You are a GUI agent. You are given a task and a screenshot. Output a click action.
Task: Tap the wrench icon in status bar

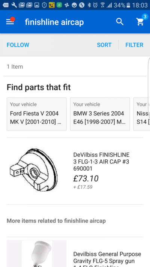pyautogui.click(x=14, y=5)
